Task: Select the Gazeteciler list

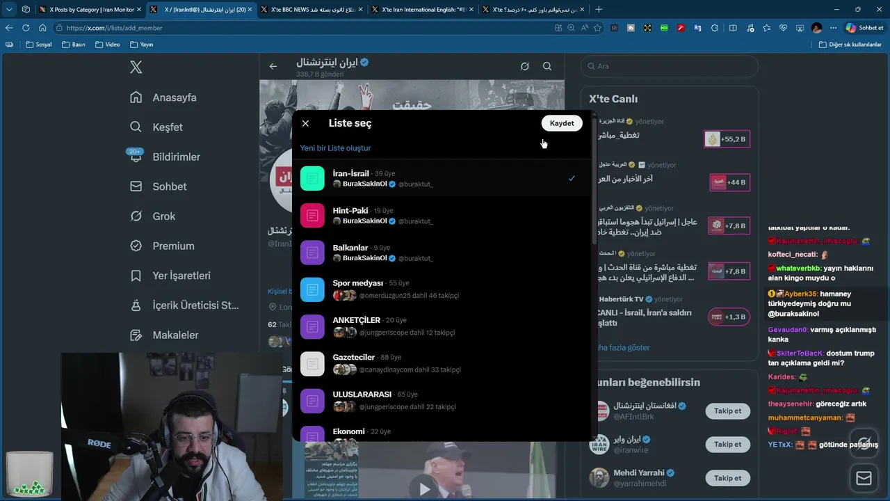Action: tap(442, 363)
